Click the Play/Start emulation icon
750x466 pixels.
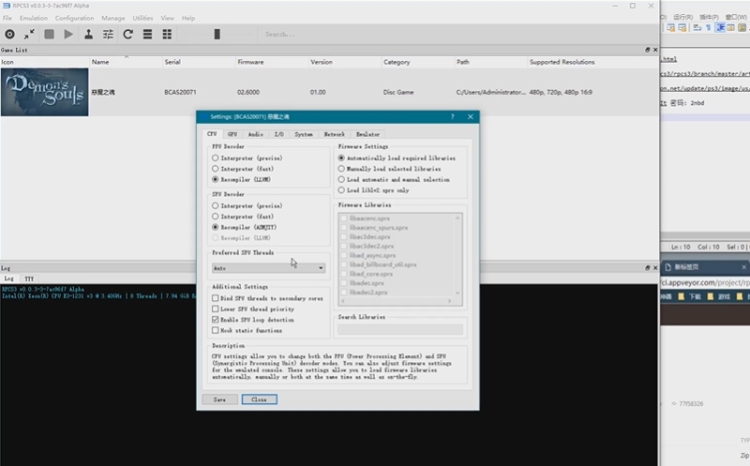pos(68,34)
